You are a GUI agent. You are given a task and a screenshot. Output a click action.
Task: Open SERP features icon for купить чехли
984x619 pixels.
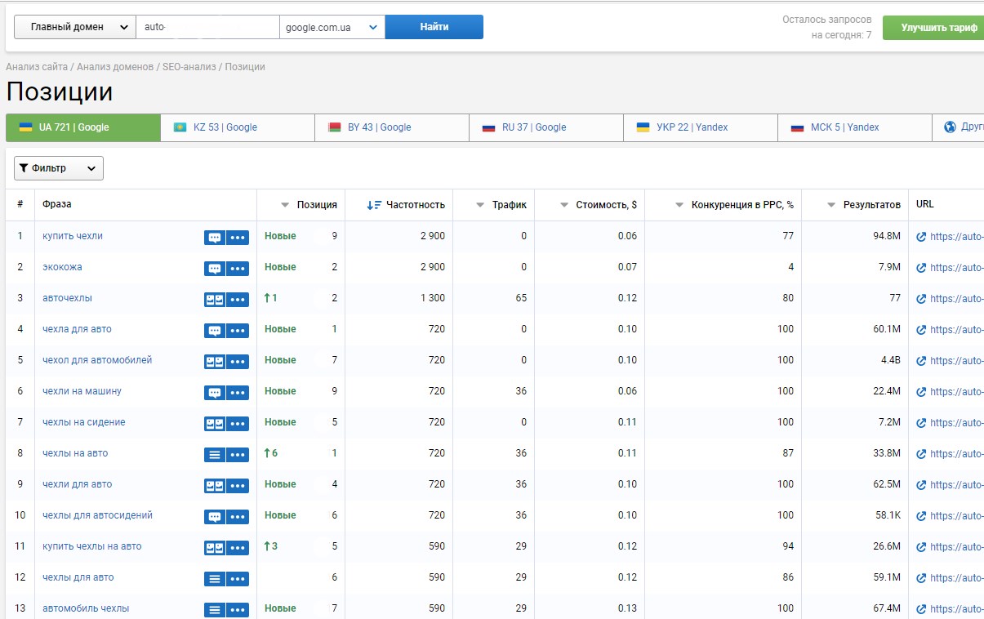click(215, 238)
